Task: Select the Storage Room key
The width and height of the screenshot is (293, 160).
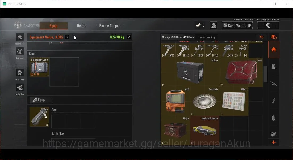Action: click(212, 50)
